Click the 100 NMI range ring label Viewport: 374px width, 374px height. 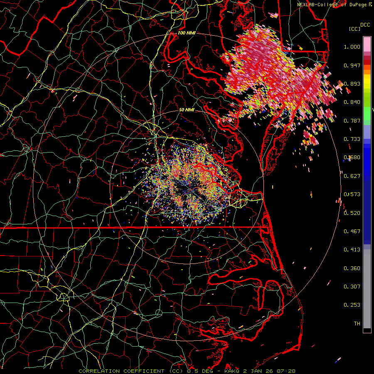point(187,33)
